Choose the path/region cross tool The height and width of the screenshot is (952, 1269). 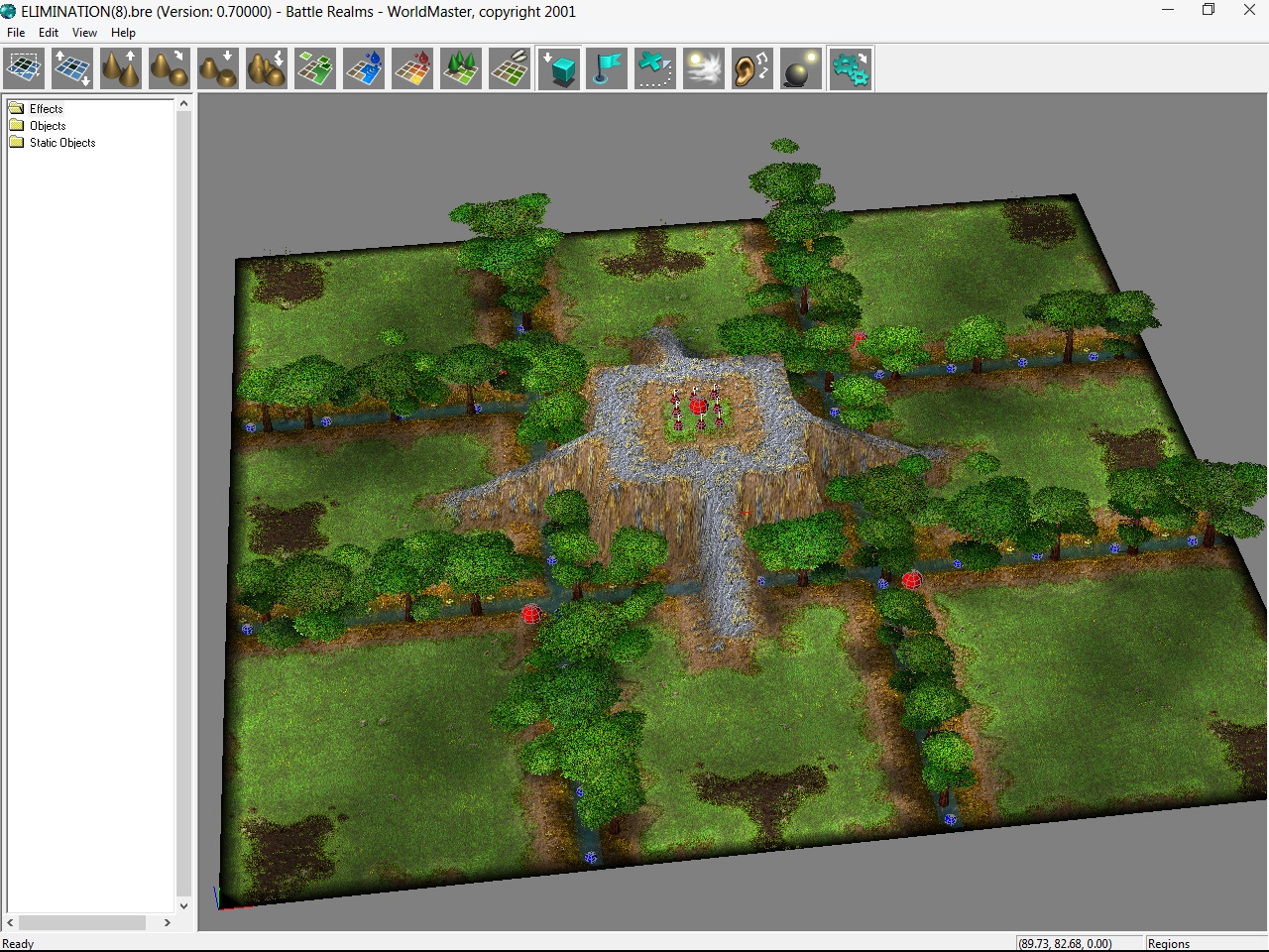click(x=655, y=69)
